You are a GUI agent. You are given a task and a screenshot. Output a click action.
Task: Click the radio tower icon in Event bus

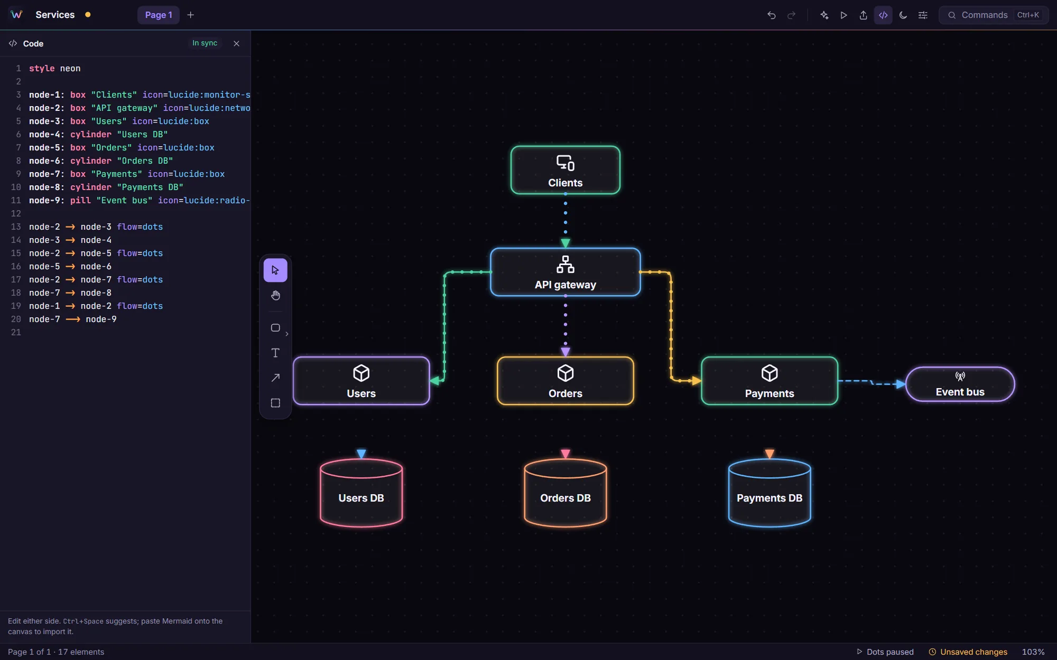click(x=960, y=376)
